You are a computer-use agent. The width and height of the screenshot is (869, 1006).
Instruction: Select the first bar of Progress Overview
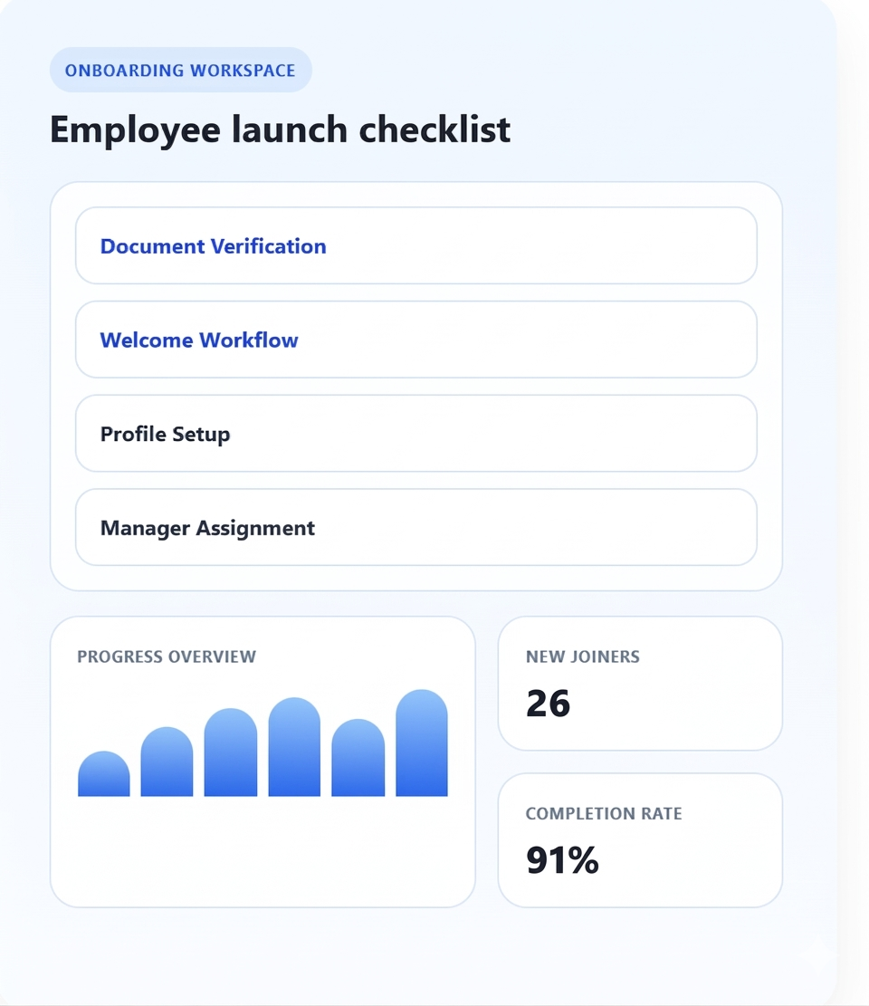[x=103, y=774]
